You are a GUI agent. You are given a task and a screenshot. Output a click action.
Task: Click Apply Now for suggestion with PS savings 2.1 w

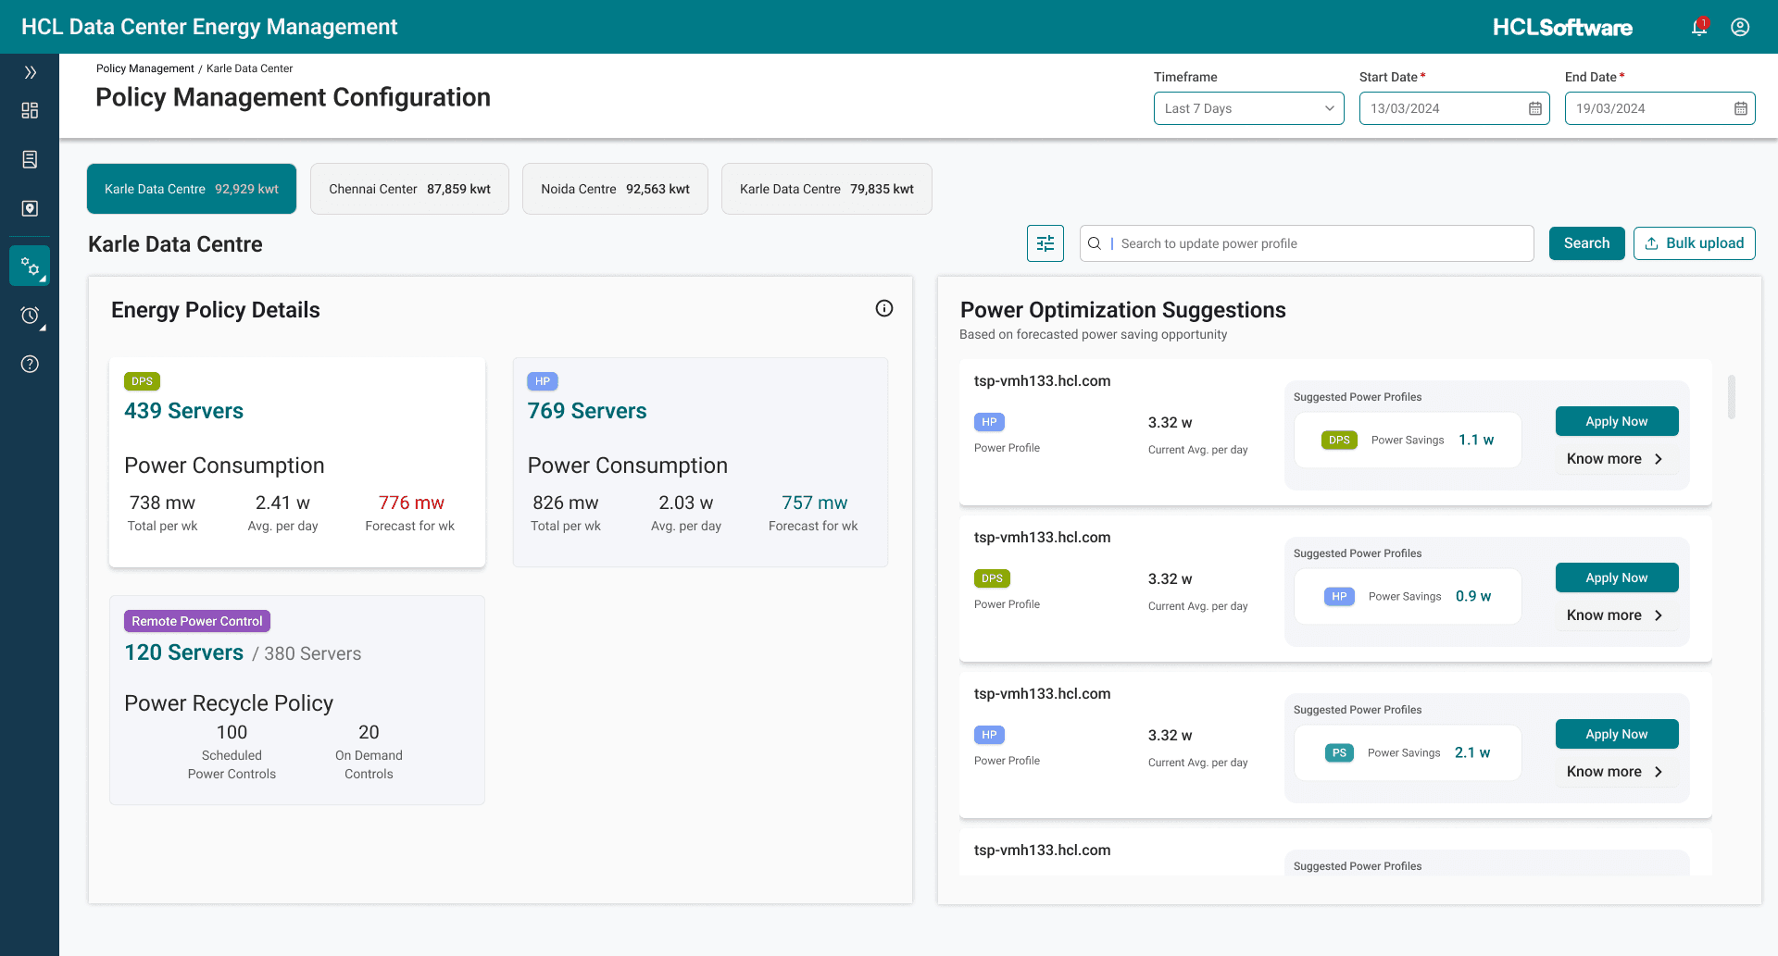point(1616,734)
